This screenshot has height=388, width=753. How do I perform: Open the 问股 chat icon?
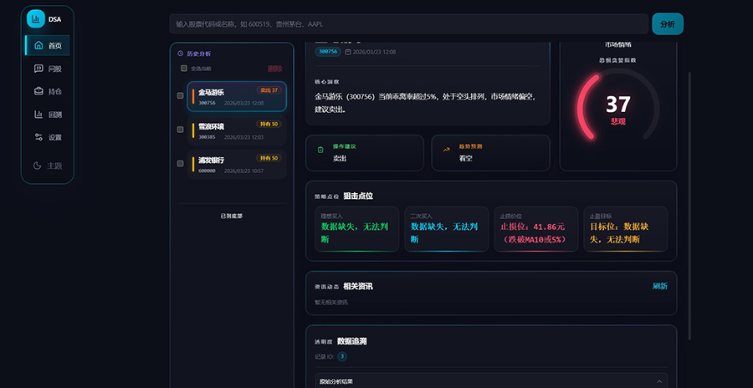[x=38, y=69]
